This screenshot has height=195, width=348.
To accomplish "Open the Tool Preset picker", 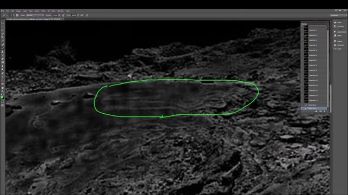I will coord(5,15).
